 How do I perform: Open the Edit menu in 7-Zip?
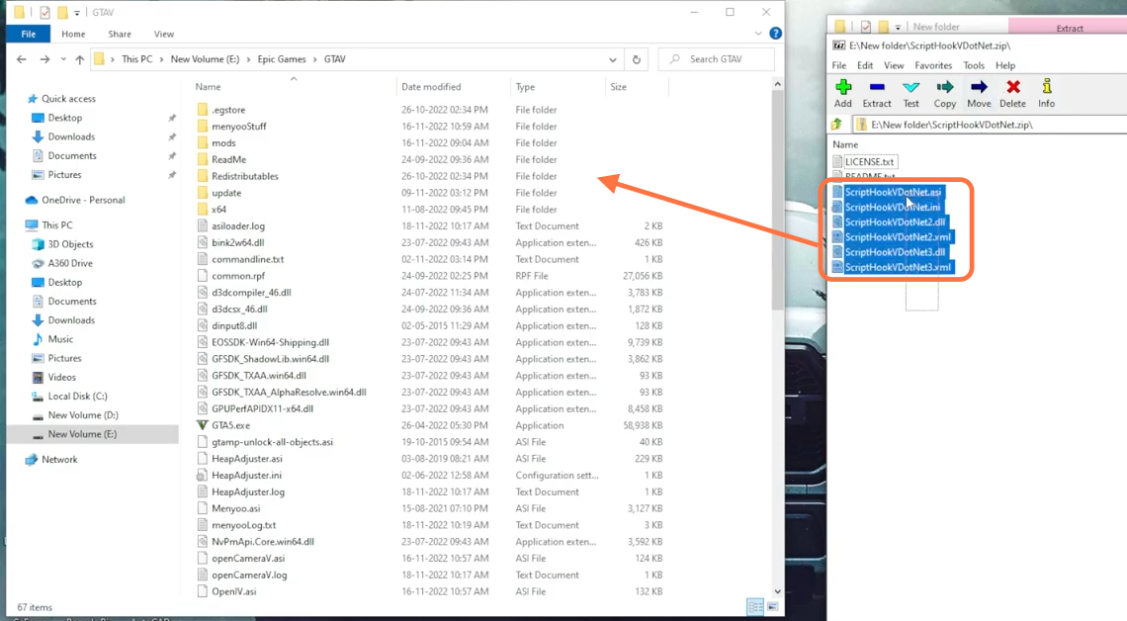click(865, 65)
